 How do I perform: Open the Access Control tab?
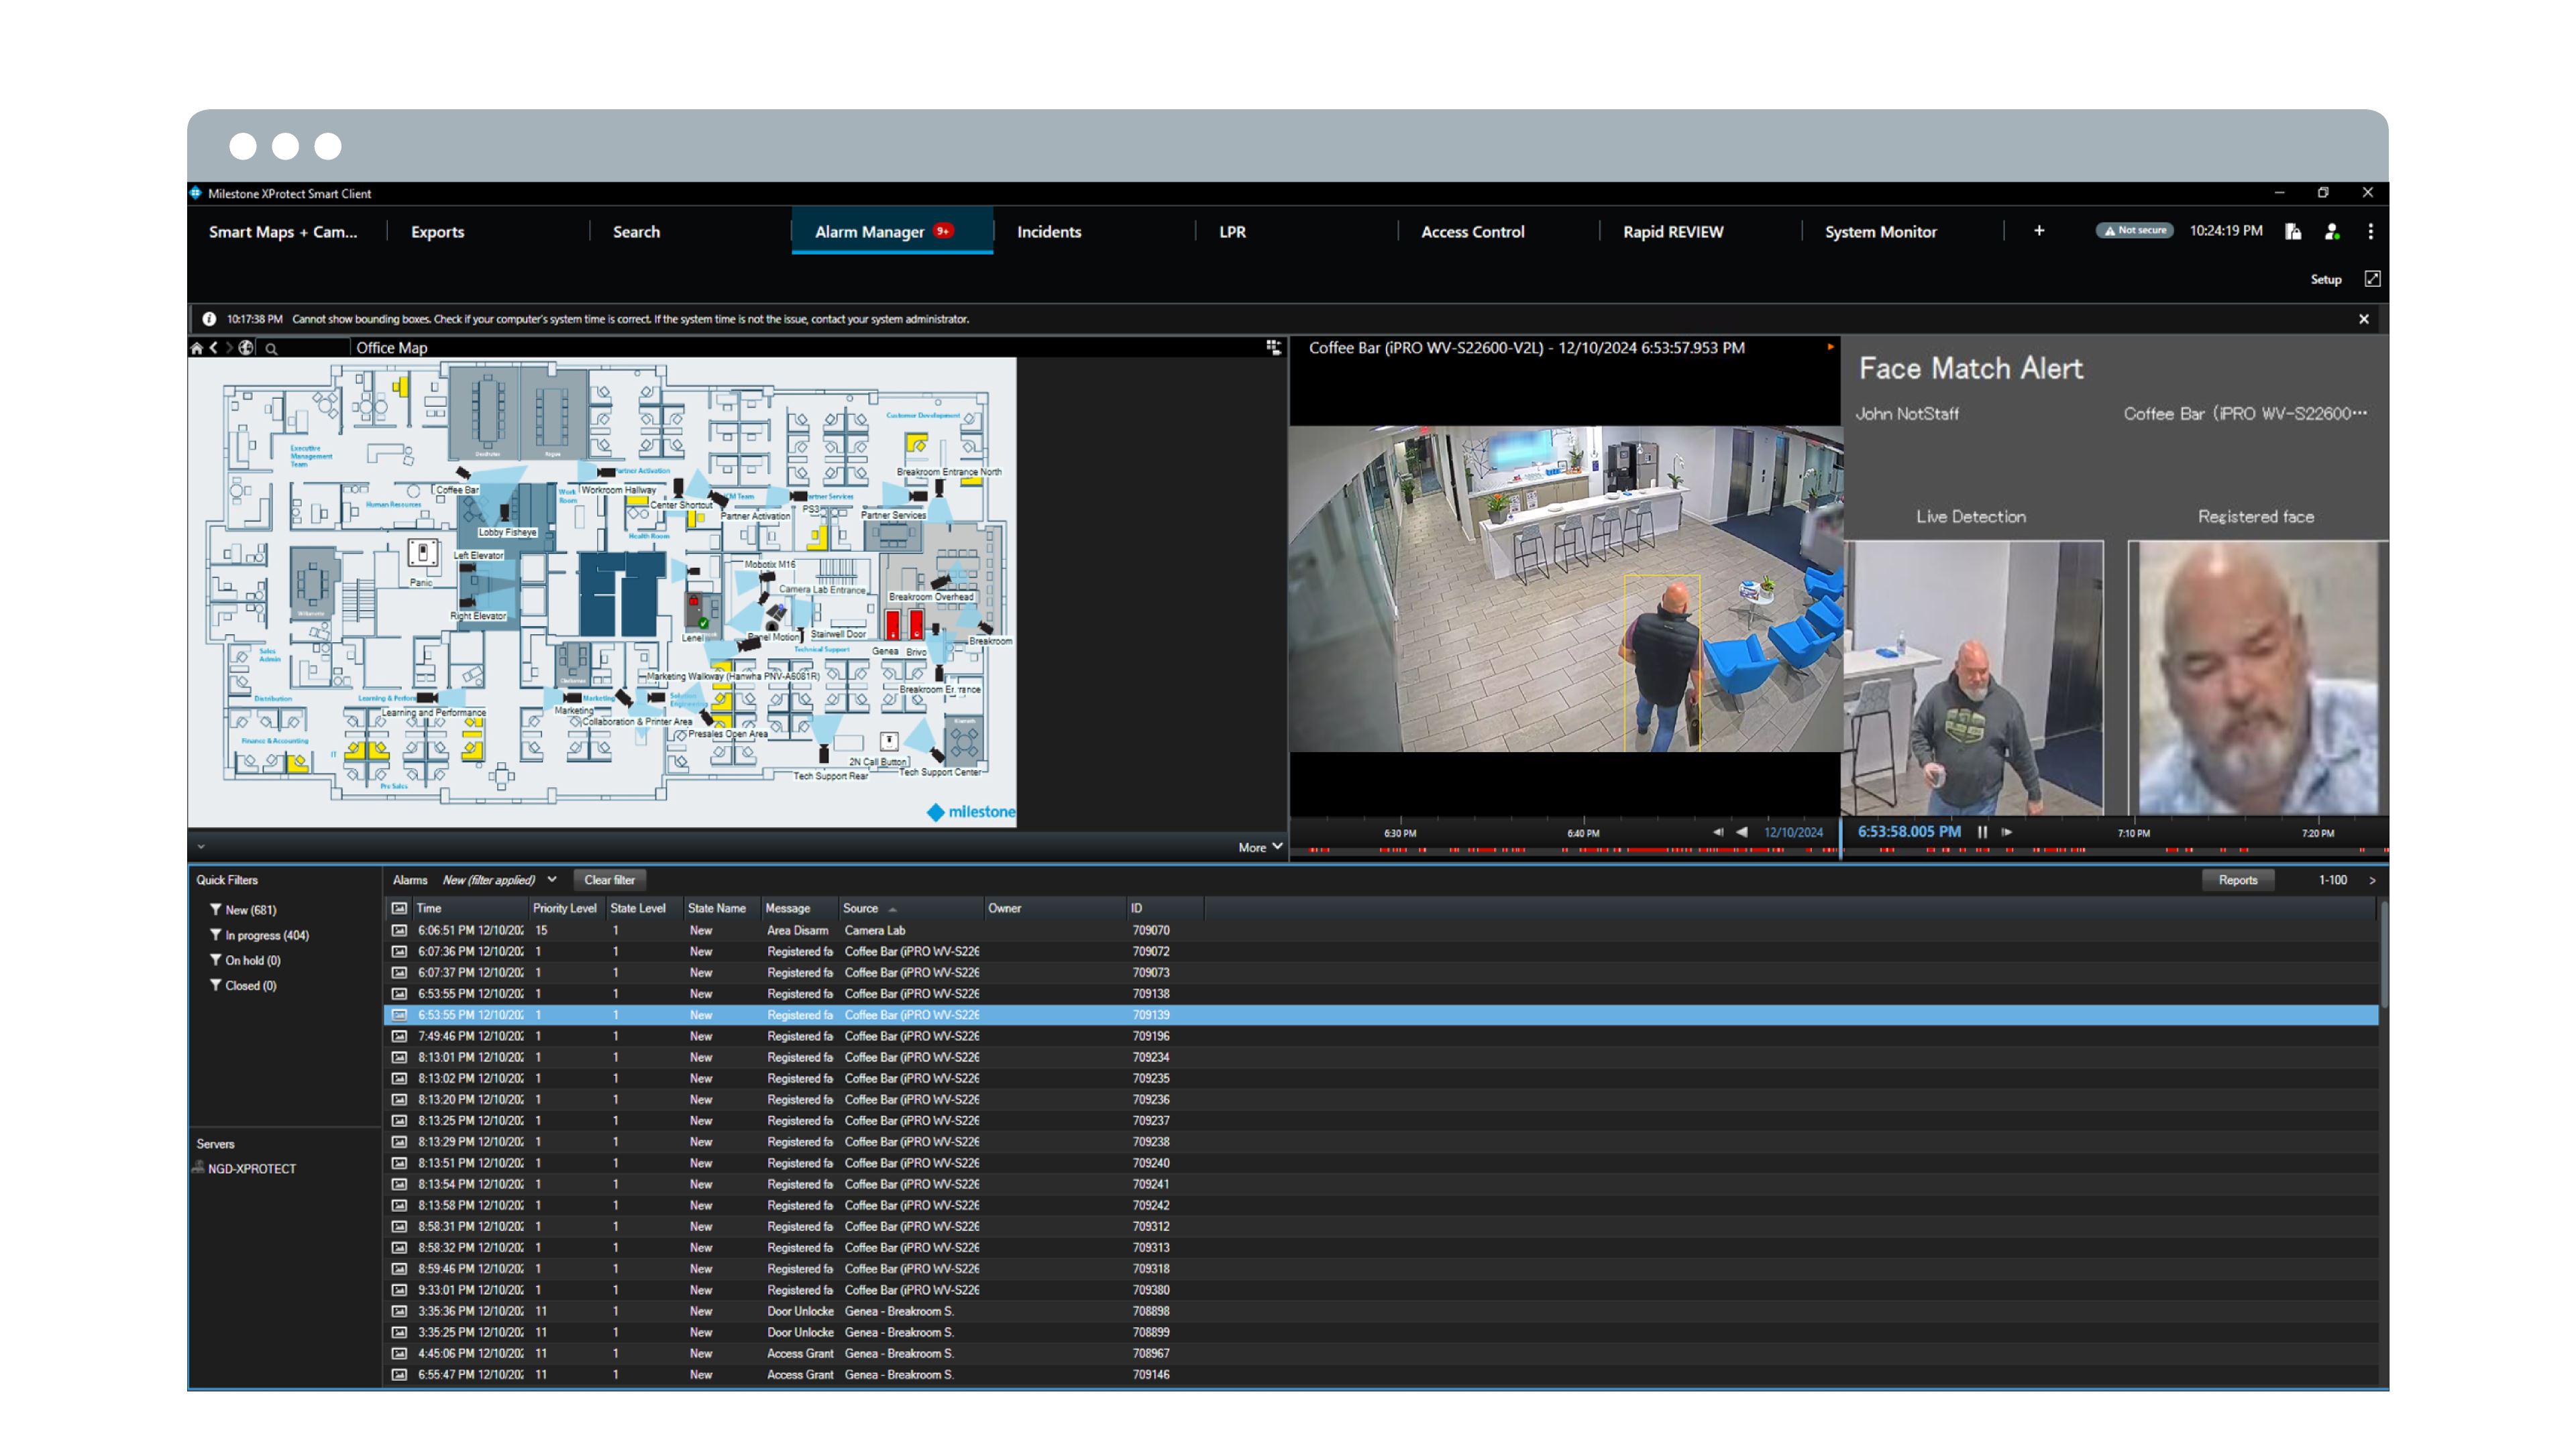tap(1472, 231)
